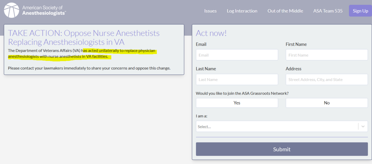Image resolution: width=372 pixels, height=164 pixels.
Task: Navigate to ASA Team 535
Action: (328, 11)
